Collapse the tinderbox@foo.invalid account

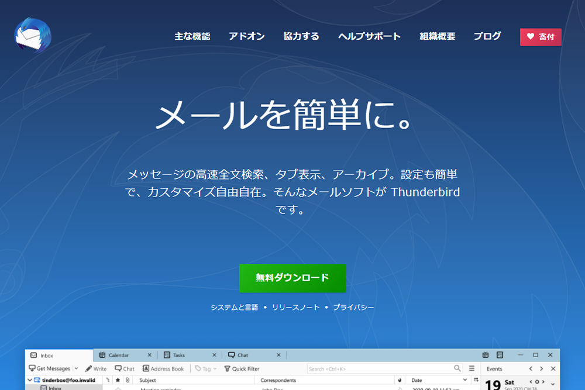click(x=29, y=380)
